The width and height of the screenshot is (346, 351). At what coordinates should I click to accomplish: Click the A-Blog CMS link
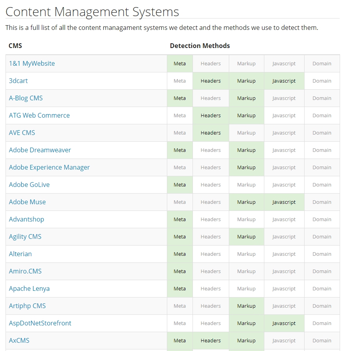pos(26,98)
